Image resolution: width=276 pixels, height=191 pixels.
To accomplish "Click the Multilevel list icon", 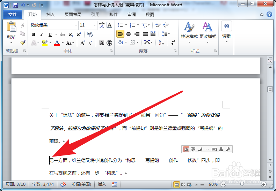I will [144, 25].
